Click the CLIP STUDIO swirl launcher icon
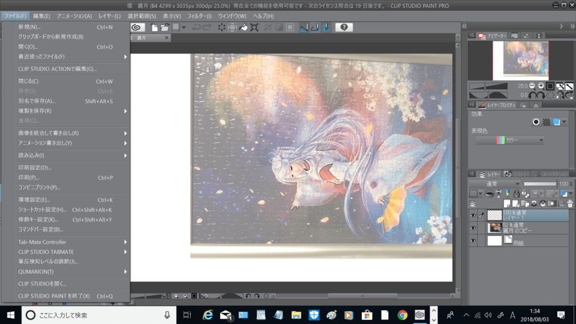This screenshot has width=576, height=324. click(x=137, y=28)
